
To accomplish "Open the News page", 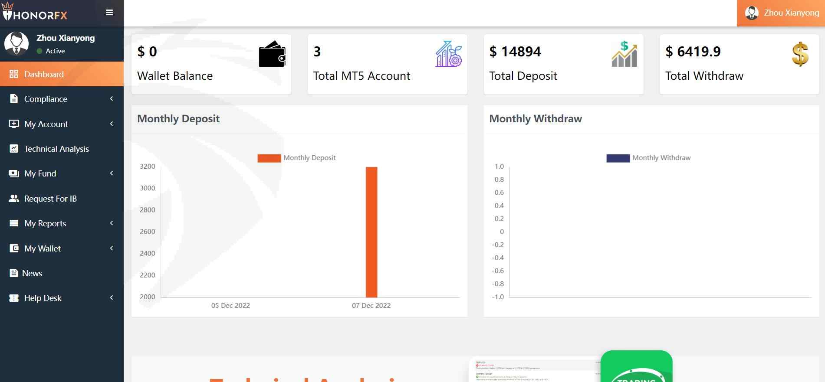I will point(62,273).
